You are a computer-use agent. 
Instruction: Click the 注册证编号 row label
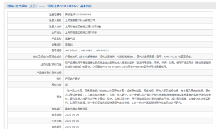tap(55, 14)
